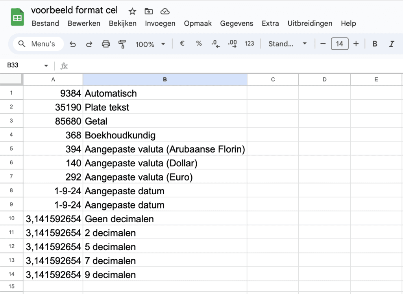Open the Stand... font dropdown
Image resolution: width=403 pixels, height=294 pixels.
(x=287, y=44)
